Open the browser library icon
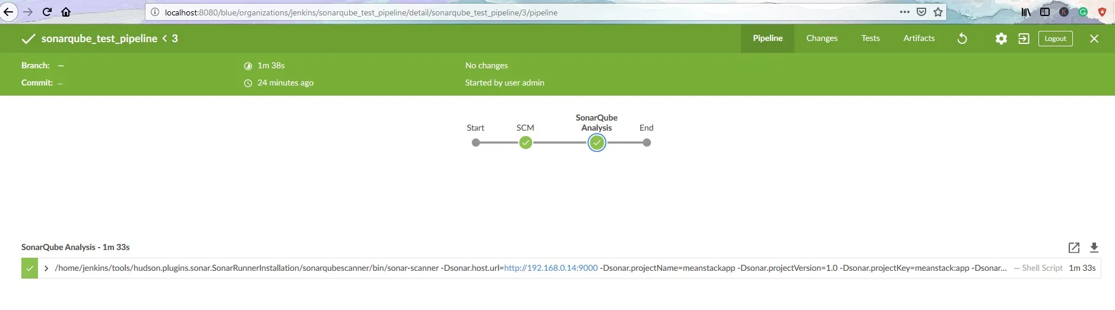 [x=1026, y=12]
